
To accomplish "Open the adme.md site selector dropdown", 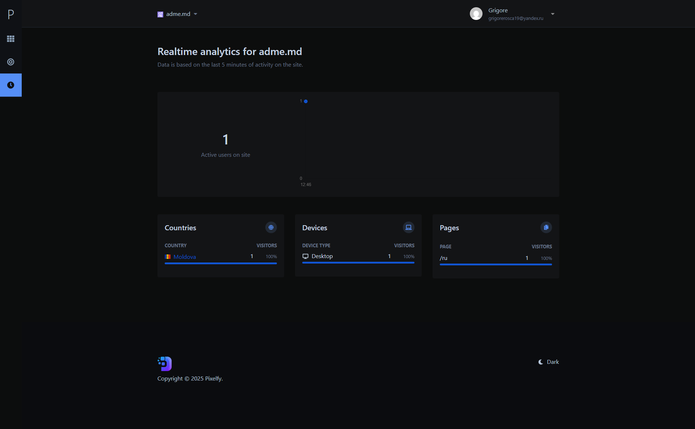I will pos(178,14).
